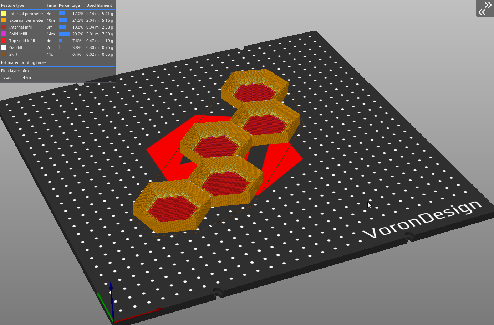Click the "7.60 g" Solid infill weight
494x325 pixels.
(x=107, y=34)
